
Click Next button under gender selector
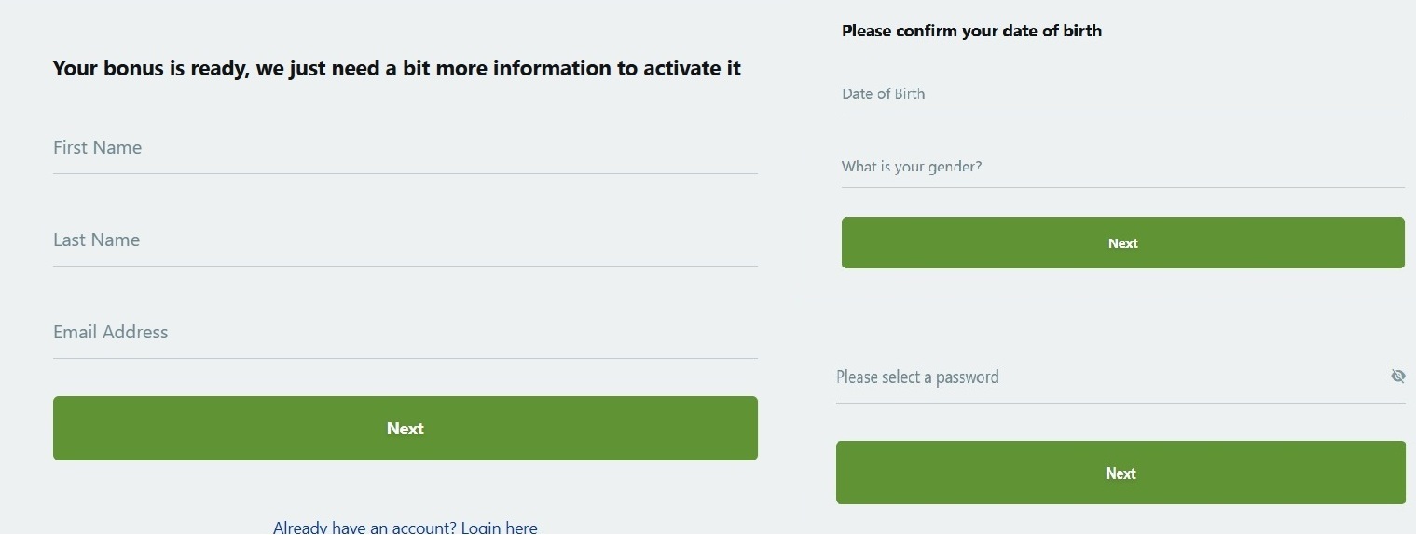click(x=1122, y=243)
